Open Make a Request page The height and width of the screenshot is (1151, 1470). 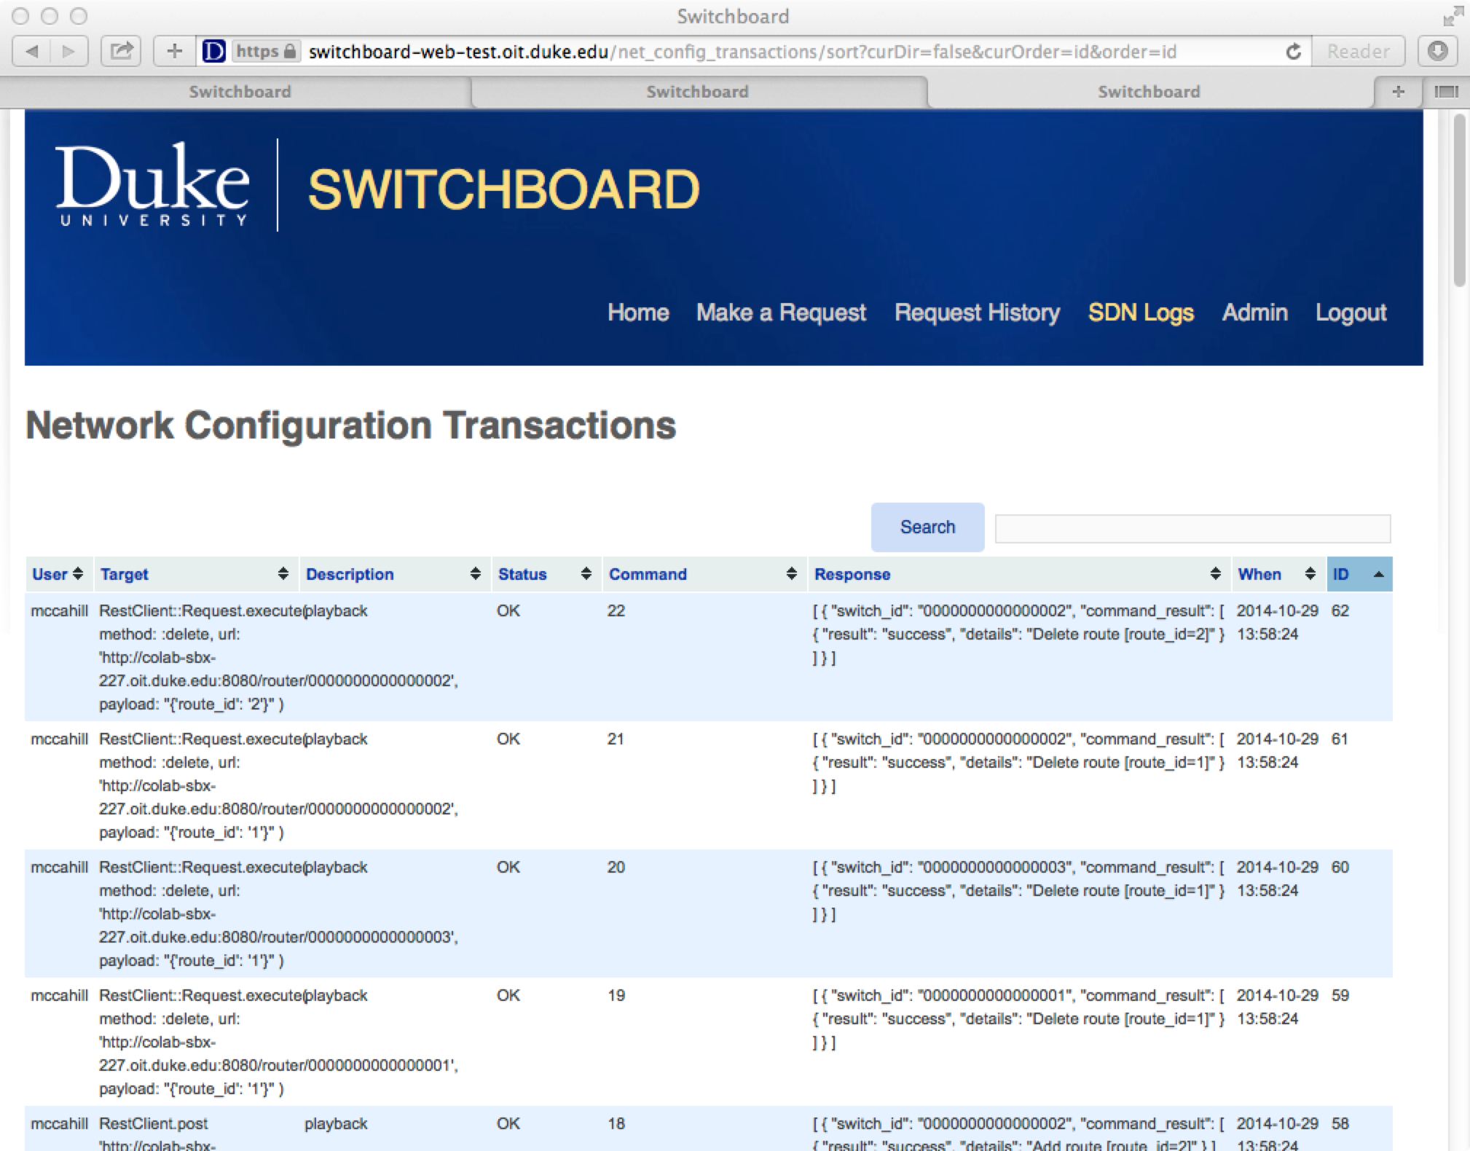coord(781,313)
